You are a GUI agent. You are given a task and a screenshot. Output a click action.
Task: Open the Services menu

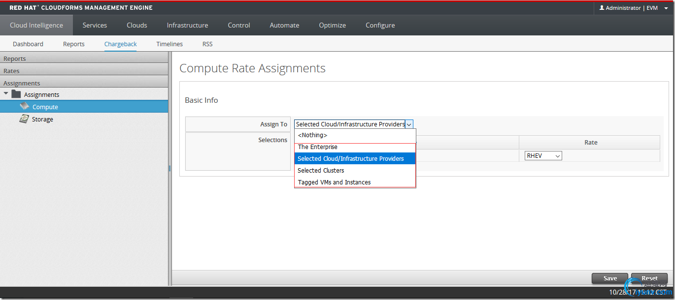pyautogui.click(x=95, y=25)
